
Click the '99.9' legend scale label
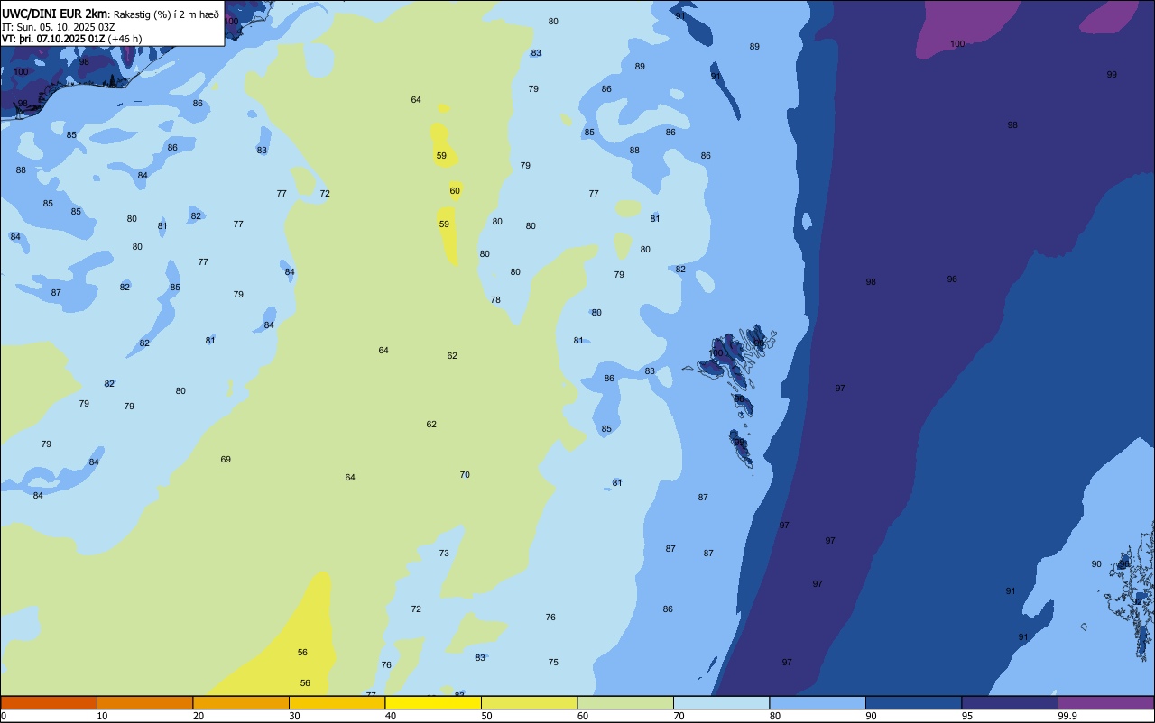pos(1067,716)
